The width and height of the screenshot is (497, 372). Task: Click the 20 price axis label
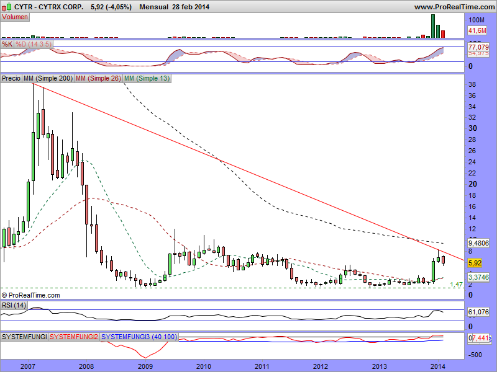tap(473, 184)
